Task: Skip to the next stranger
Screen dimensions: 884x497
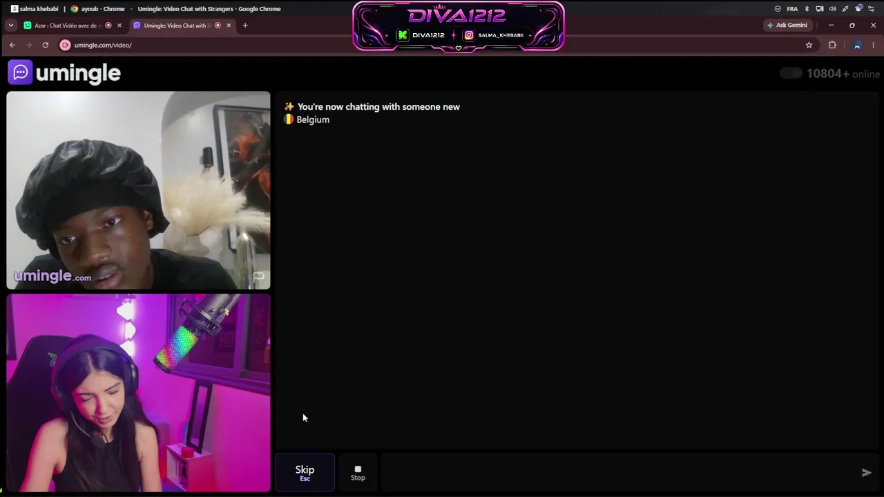Action: point(305,473)
